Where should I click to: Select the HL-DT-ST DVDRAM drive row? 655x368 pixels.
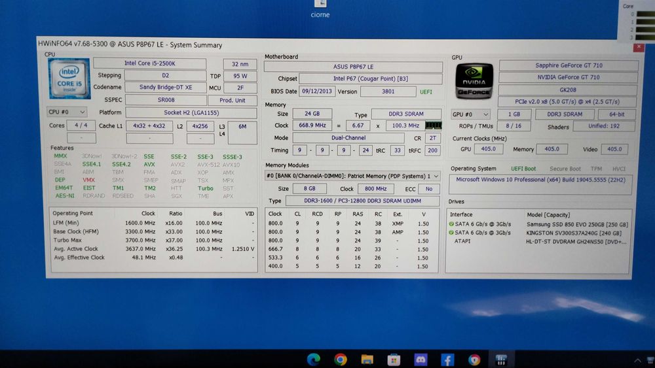point(538,241)
